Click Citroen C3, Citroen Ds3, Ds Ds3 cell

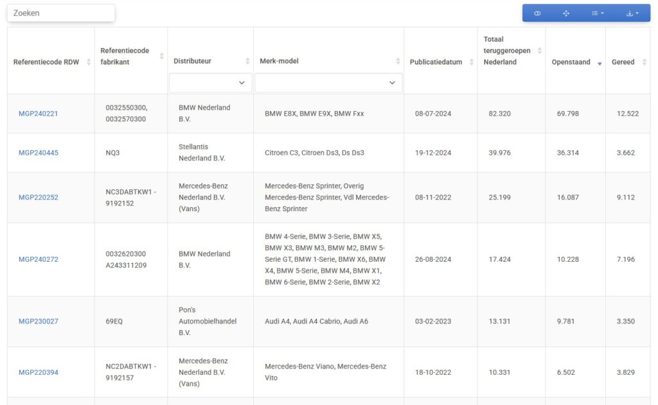click(314, 153)
